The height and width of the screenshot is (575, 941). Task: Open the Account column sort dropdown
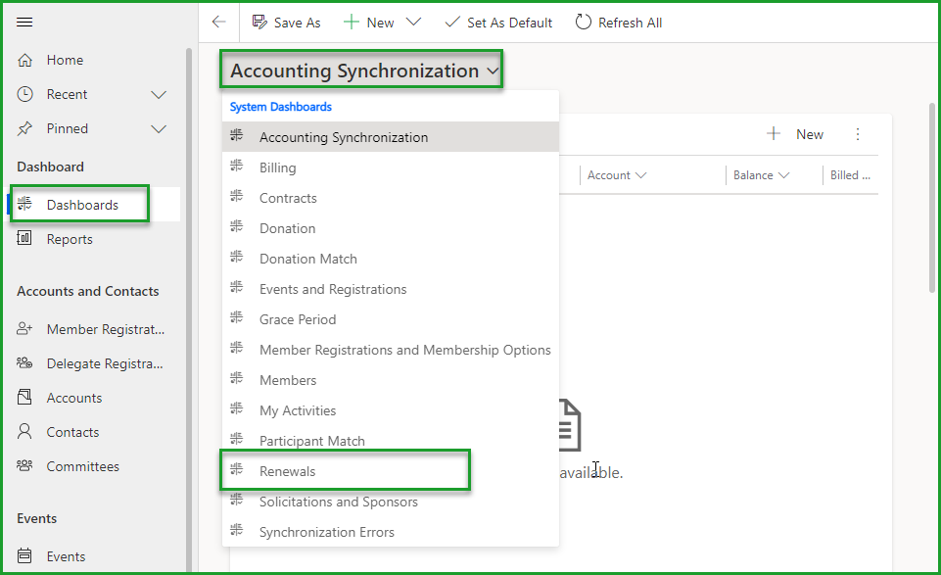[641, 175]
